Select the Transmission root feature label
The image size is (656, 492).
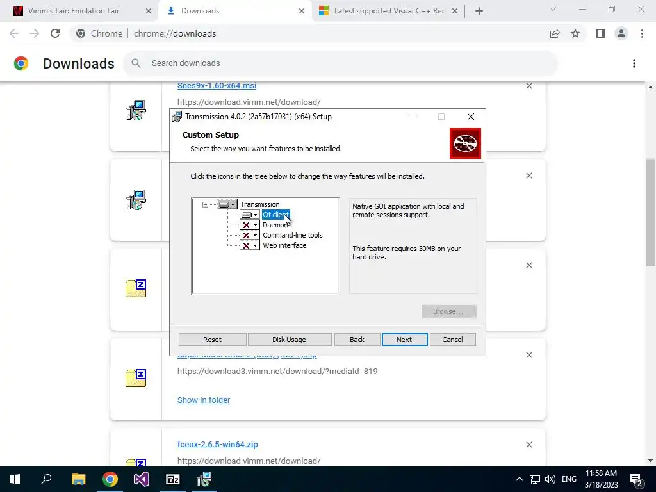tap(260, 204)
